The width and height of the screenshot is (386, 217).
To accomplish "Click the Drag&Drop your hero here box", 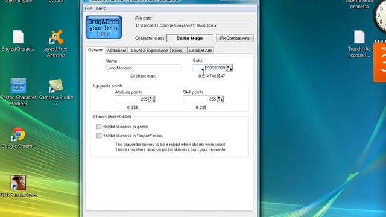I will click(x=104, y=27).
